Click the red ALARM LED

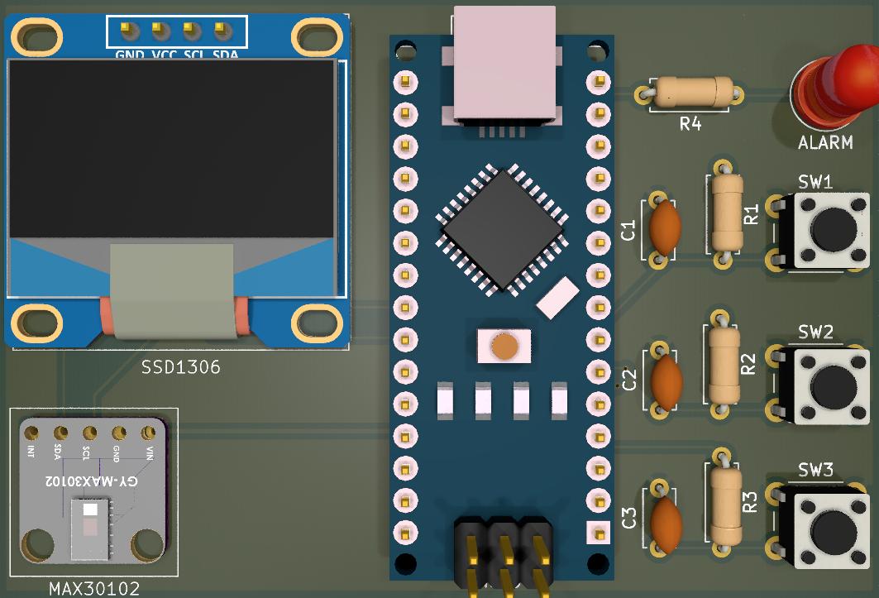(x=829, y=87)
